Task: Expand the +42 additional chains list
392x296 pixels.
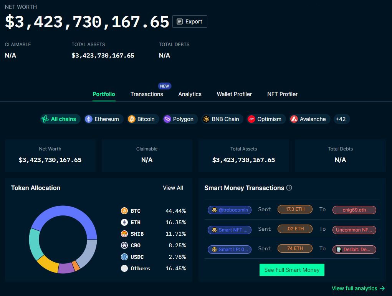Action: (341, 119)
